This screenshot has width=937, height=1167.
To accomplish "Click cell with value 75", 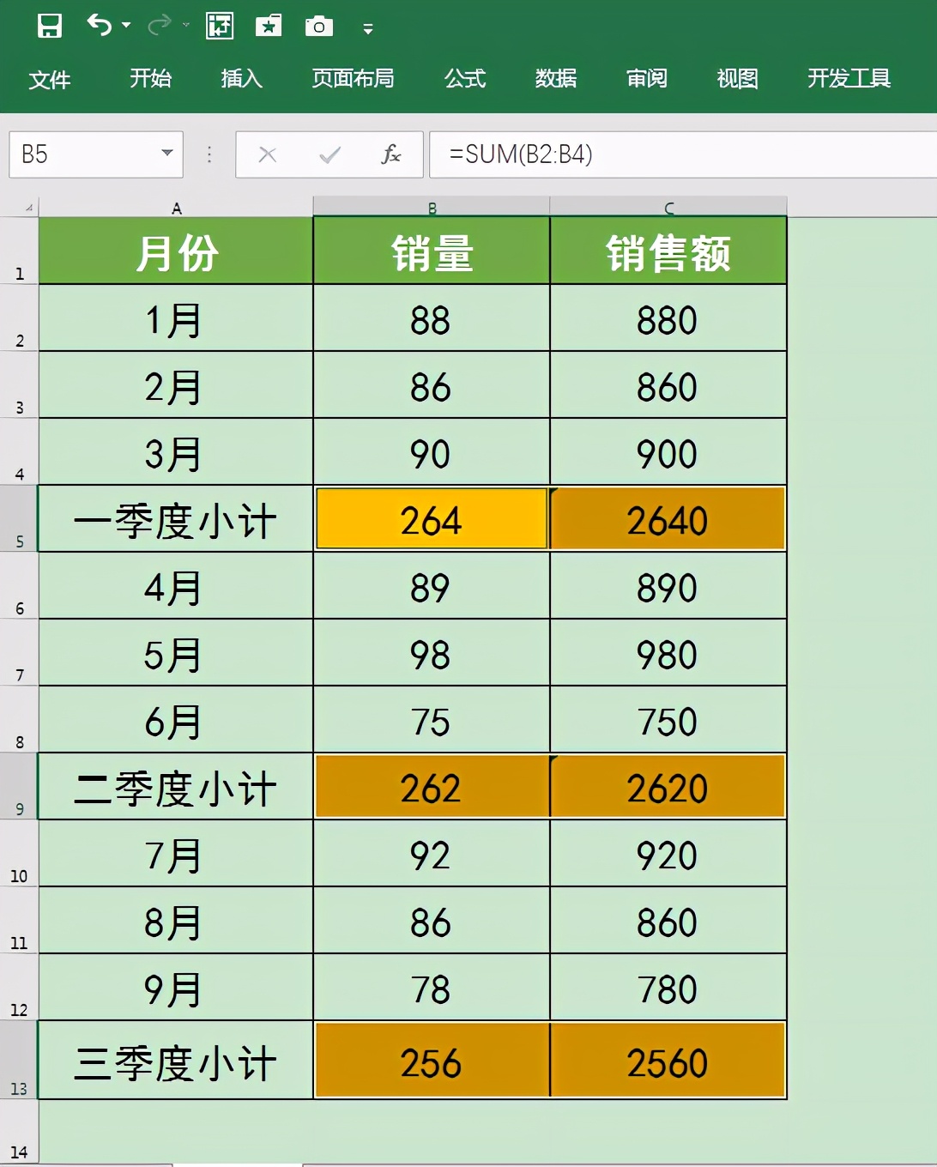I will tap(432, 719).
